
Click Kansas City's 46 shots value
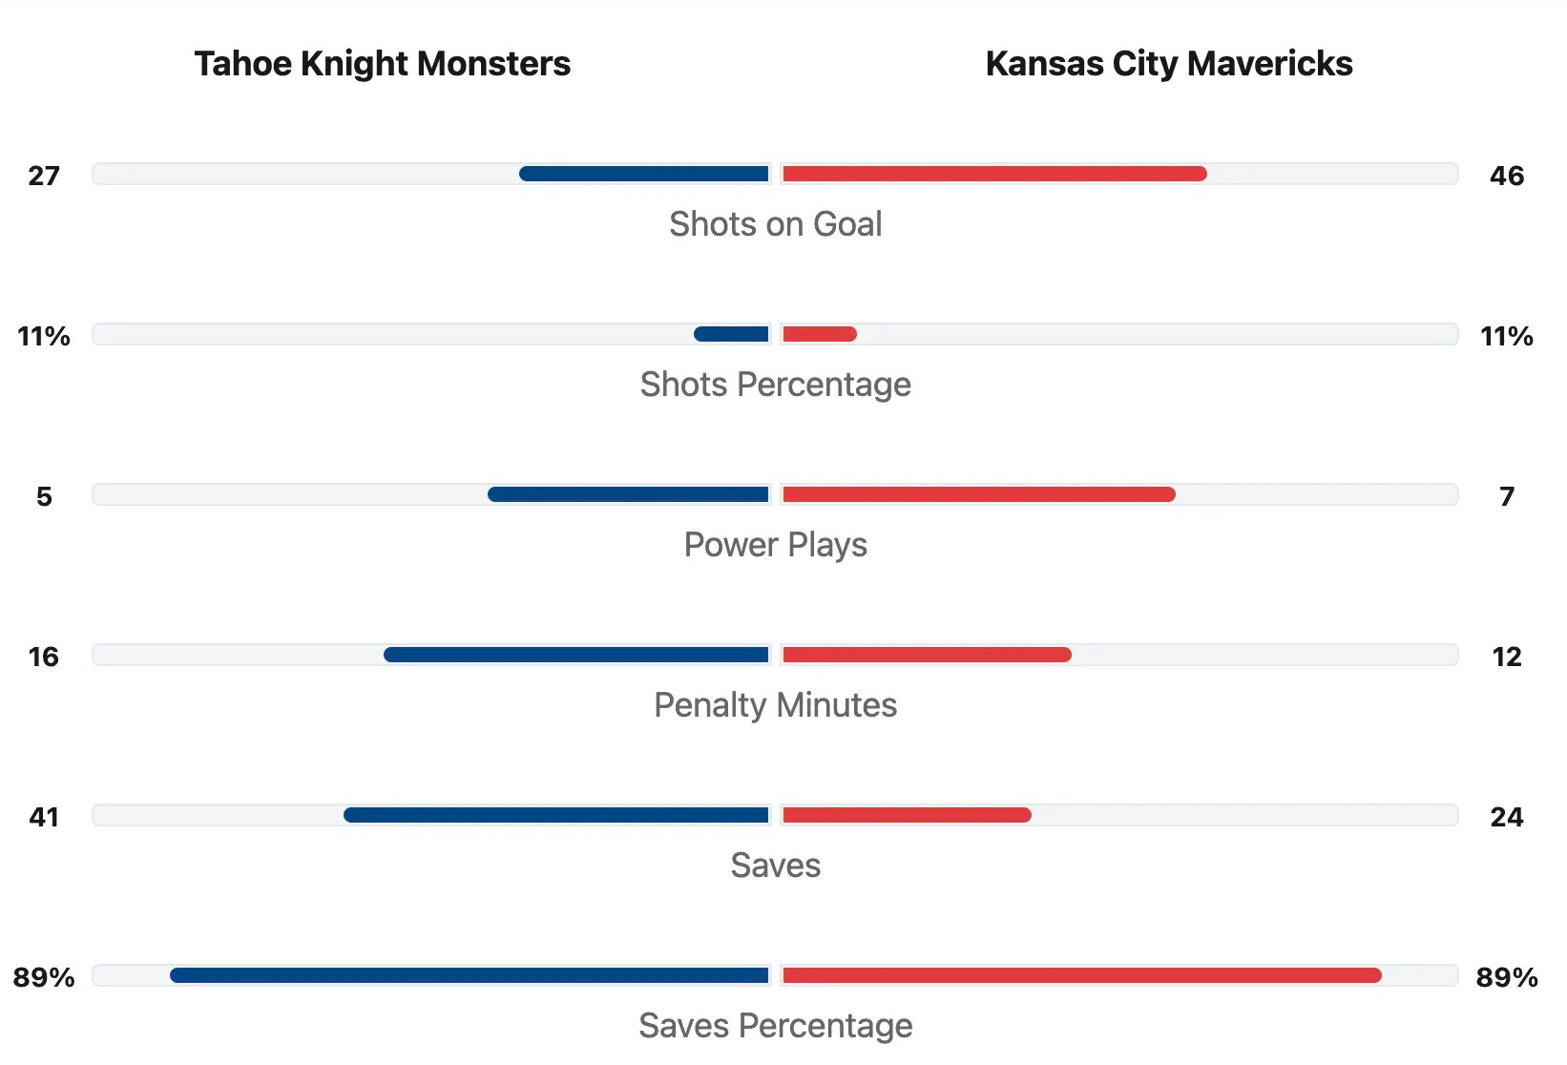coord(1506,176)
